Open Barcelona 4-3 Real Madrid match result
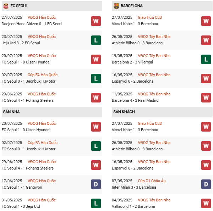The width and height of the screenshot is (213, 211). pyautogui.click(x=136, y=101)
